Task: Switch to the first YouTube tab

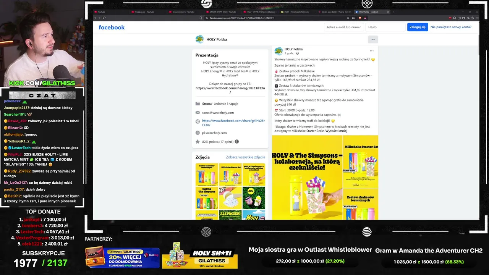Action: pyautogui.click(x=111, y=12)
